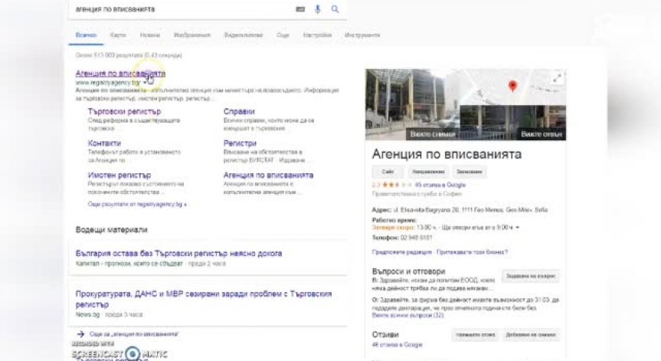Click inside the search query input field
The height and width of the screenshot is (361, 661).
click(182, 9)
